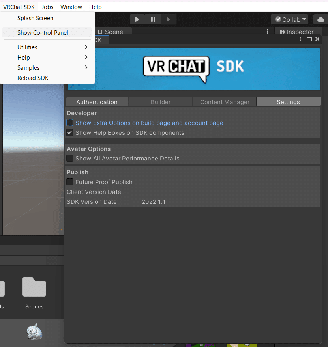This screenshot has width=328, height=347.
Task: Start Play mode with the play button
Action: coord(137,19)
